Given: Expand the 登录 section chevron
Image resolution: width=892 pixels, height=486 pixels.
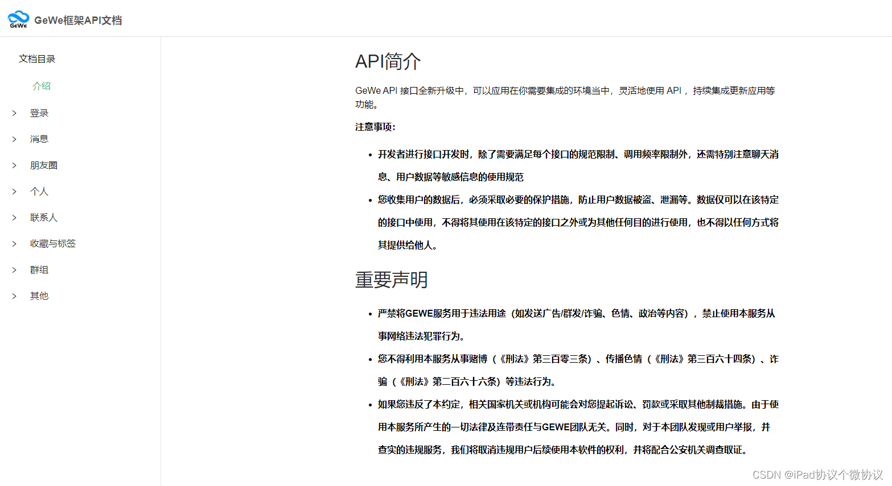Looking at the screenshot, I should (14, 113).
